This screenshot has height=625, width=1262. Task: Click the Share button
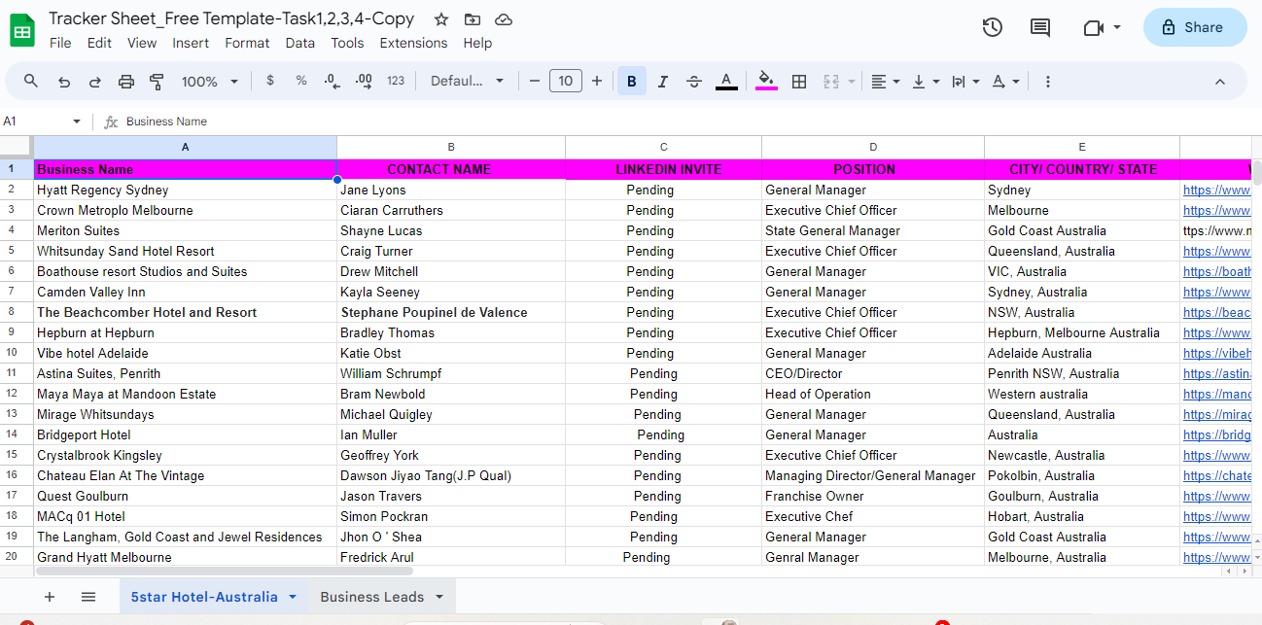[x=1195, y=27]
